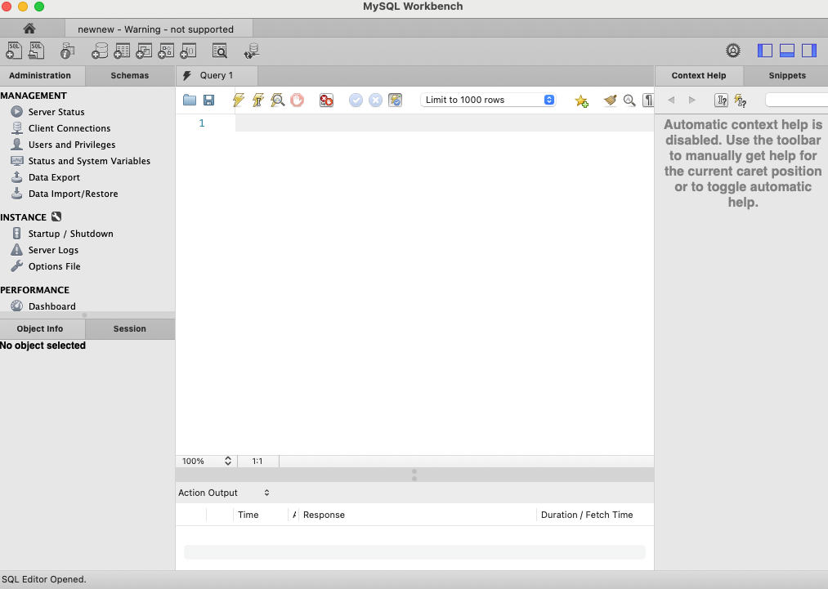Click the Duration / Fetch Time column header

tap(594, 515)
